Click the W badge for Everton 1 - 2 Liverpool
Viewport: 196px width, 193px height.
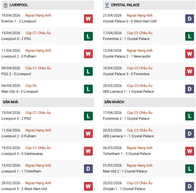88,19
